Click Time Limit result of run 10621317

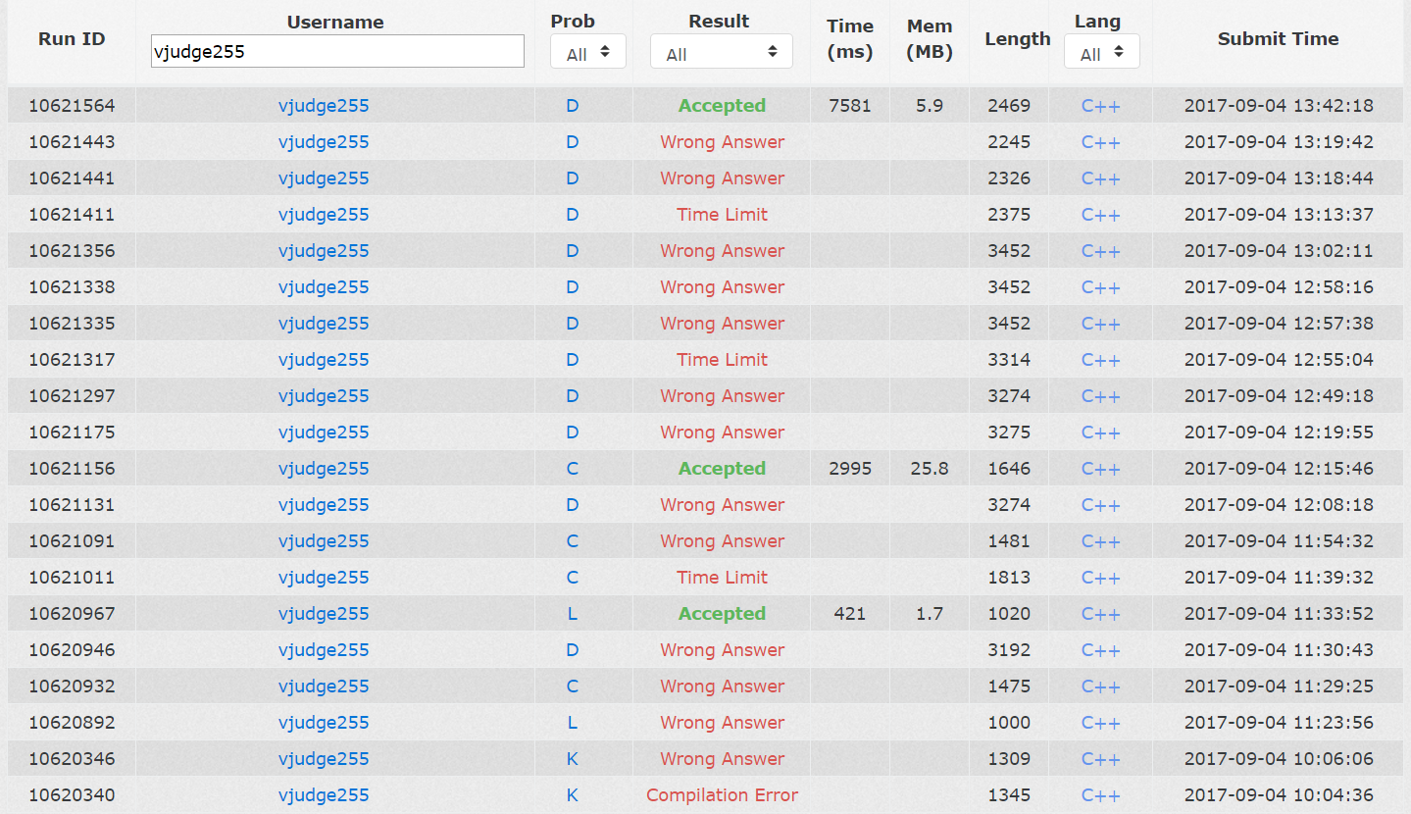722,360
